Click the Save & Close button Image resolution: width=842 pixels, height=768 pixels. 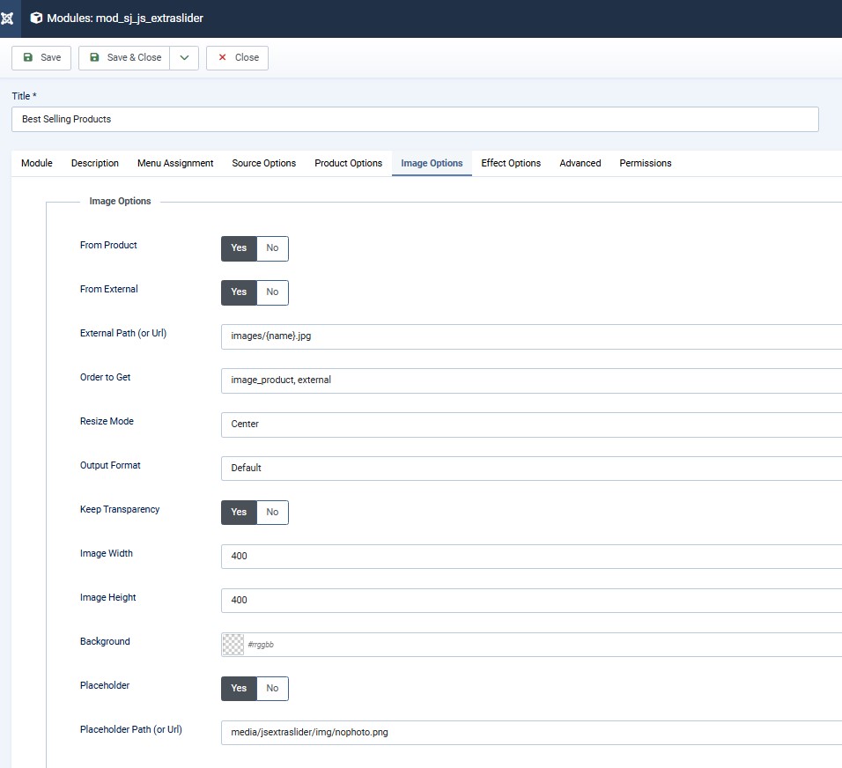pyautogui.click(x=124, y=58)
